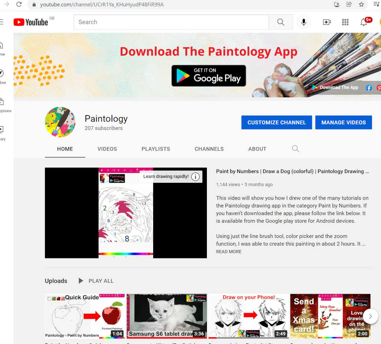Go to the ABOUT tab
The image size is (381, 344).
(x=257, y=149)
